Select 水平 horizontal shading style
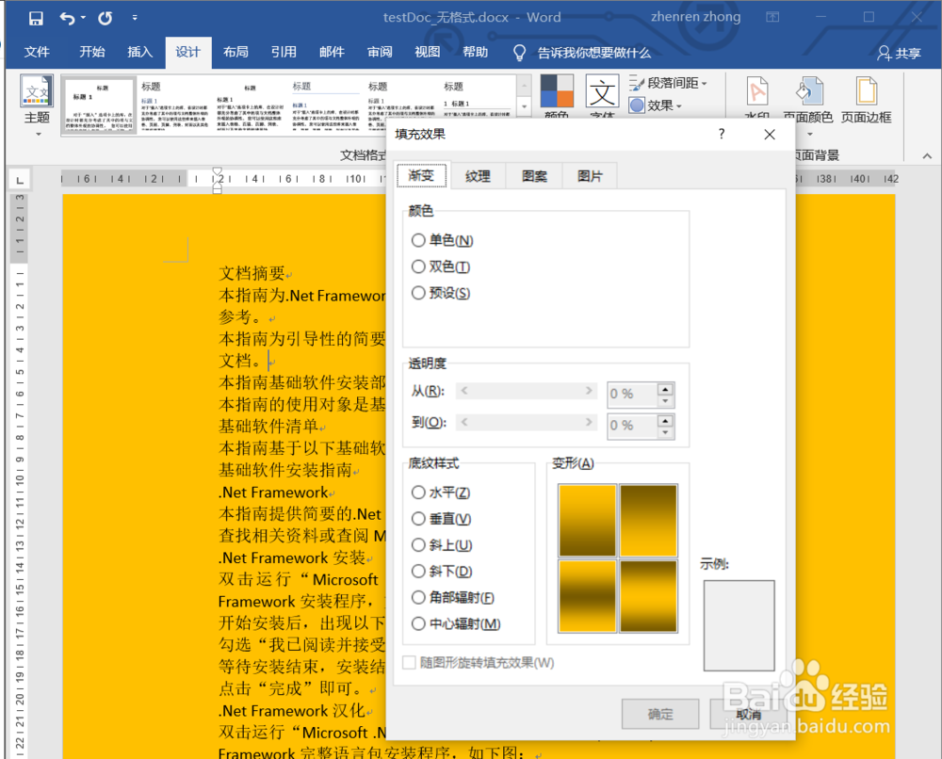Screen dimensions: 942x759 tap(440, 493)
